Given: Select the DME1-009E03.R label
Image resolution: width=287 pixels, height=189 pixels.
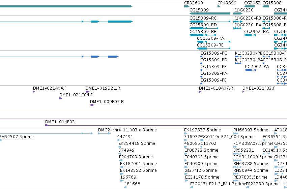Looking at the screenshot, I should coord(107,102).
